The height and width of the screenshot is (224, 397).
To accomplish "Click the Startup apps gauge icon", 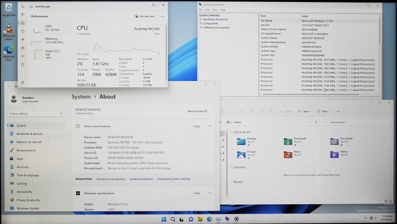I will coord(23,40).
